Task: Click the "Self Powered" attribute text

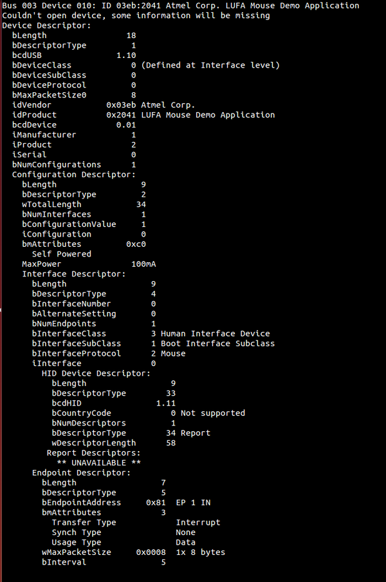Action: pyautogui.click(x=61, y=254)
